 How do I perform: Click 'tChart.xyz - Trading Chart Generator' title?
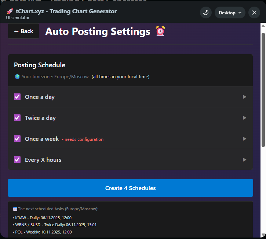(x=66, y=11)
